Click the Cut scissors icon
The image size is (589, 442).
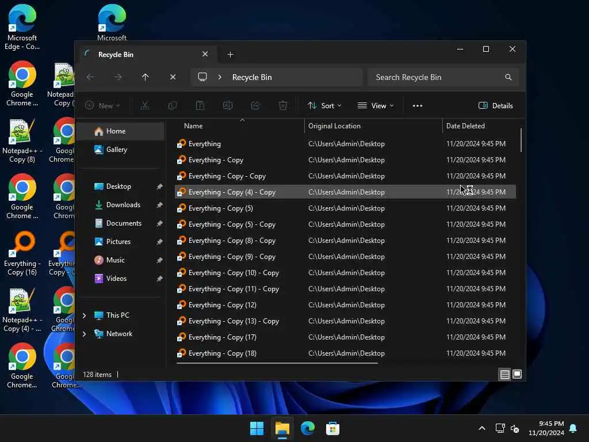click(x=144, y=106)
